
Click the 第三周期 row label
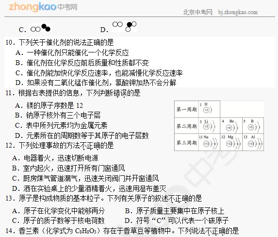(186, 142)
